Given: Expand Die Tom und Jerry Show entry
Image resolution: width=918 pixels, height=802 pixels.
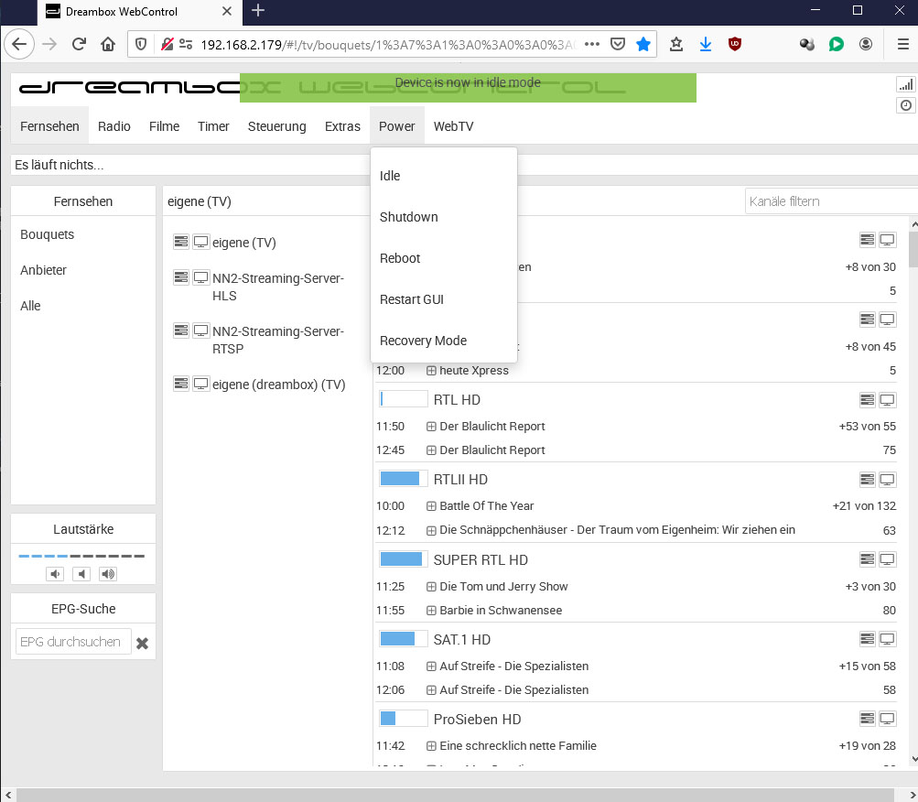Looking at the screenshot, I should pos(431,587).
